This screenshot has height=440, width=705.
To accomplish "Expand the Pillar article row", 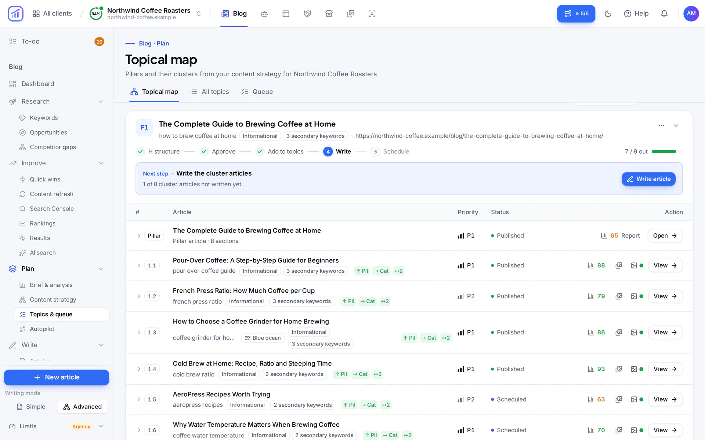I will [x=139, y=236].
